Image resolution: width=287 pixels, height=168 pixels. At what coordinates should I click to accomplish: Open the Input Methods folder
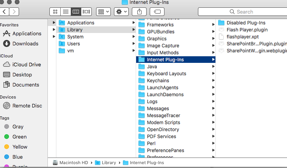pyautogui.click(x=176, y=53)
